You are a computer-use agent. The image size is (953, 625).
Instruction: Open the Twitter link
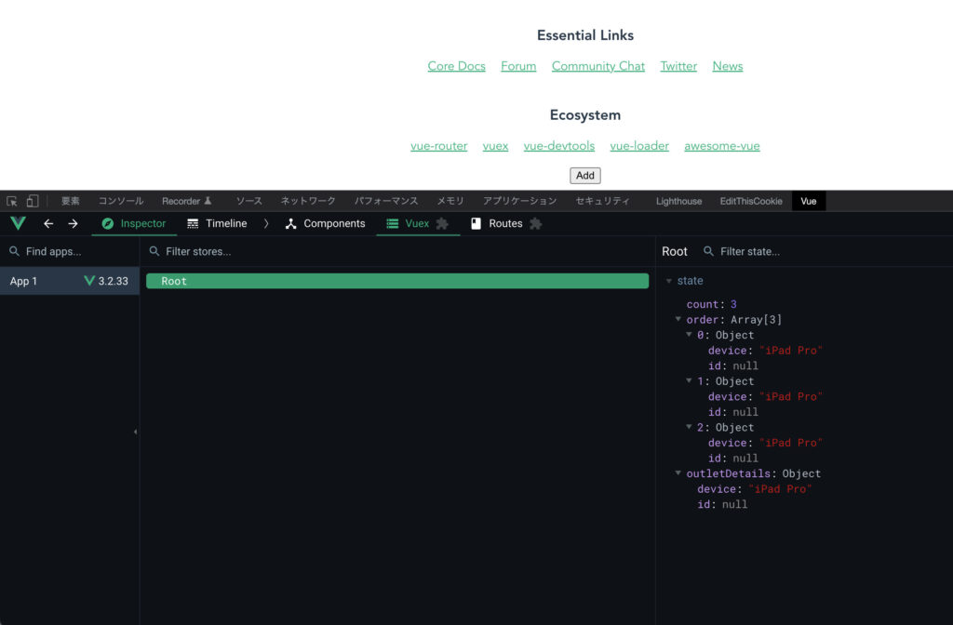click(678, 66)
